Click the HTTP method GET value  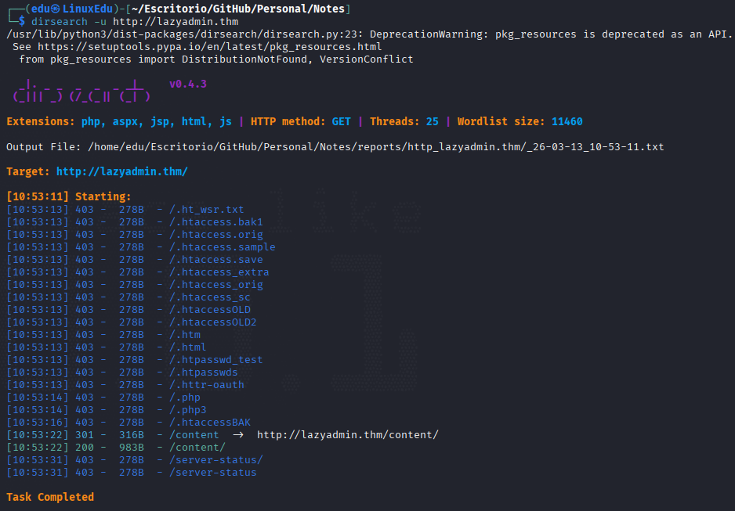342,121
